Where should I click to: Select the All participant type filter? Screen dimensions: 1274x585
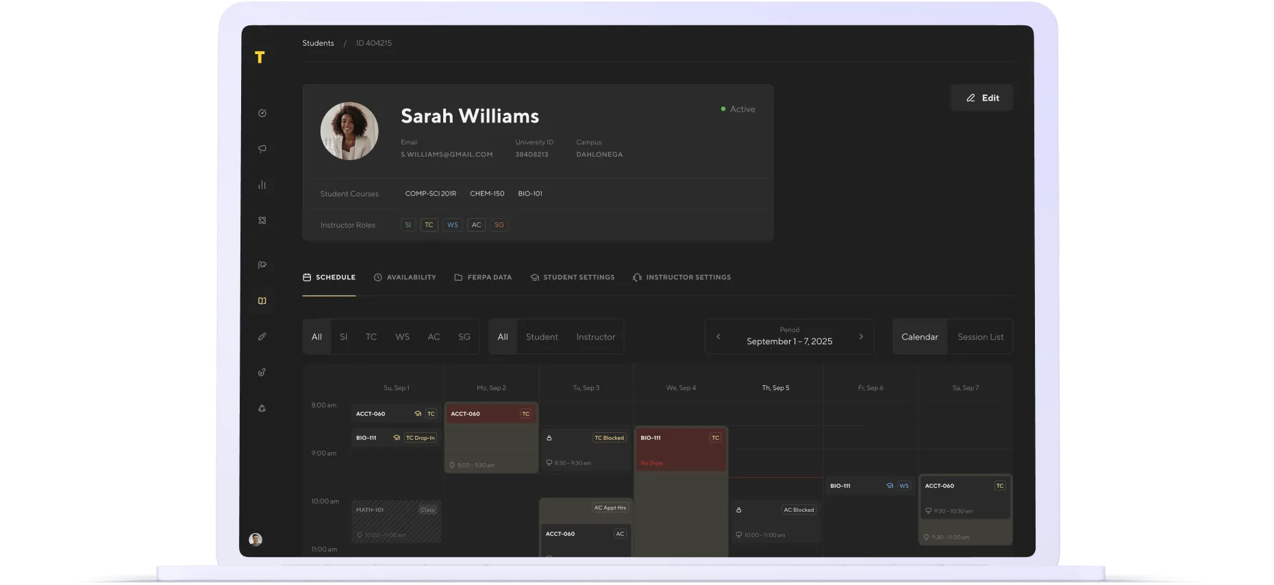coord(503,337)
